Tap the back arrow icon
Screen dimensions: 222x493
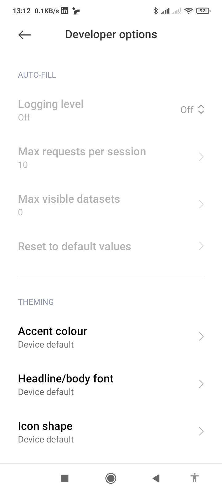point(25,35)
